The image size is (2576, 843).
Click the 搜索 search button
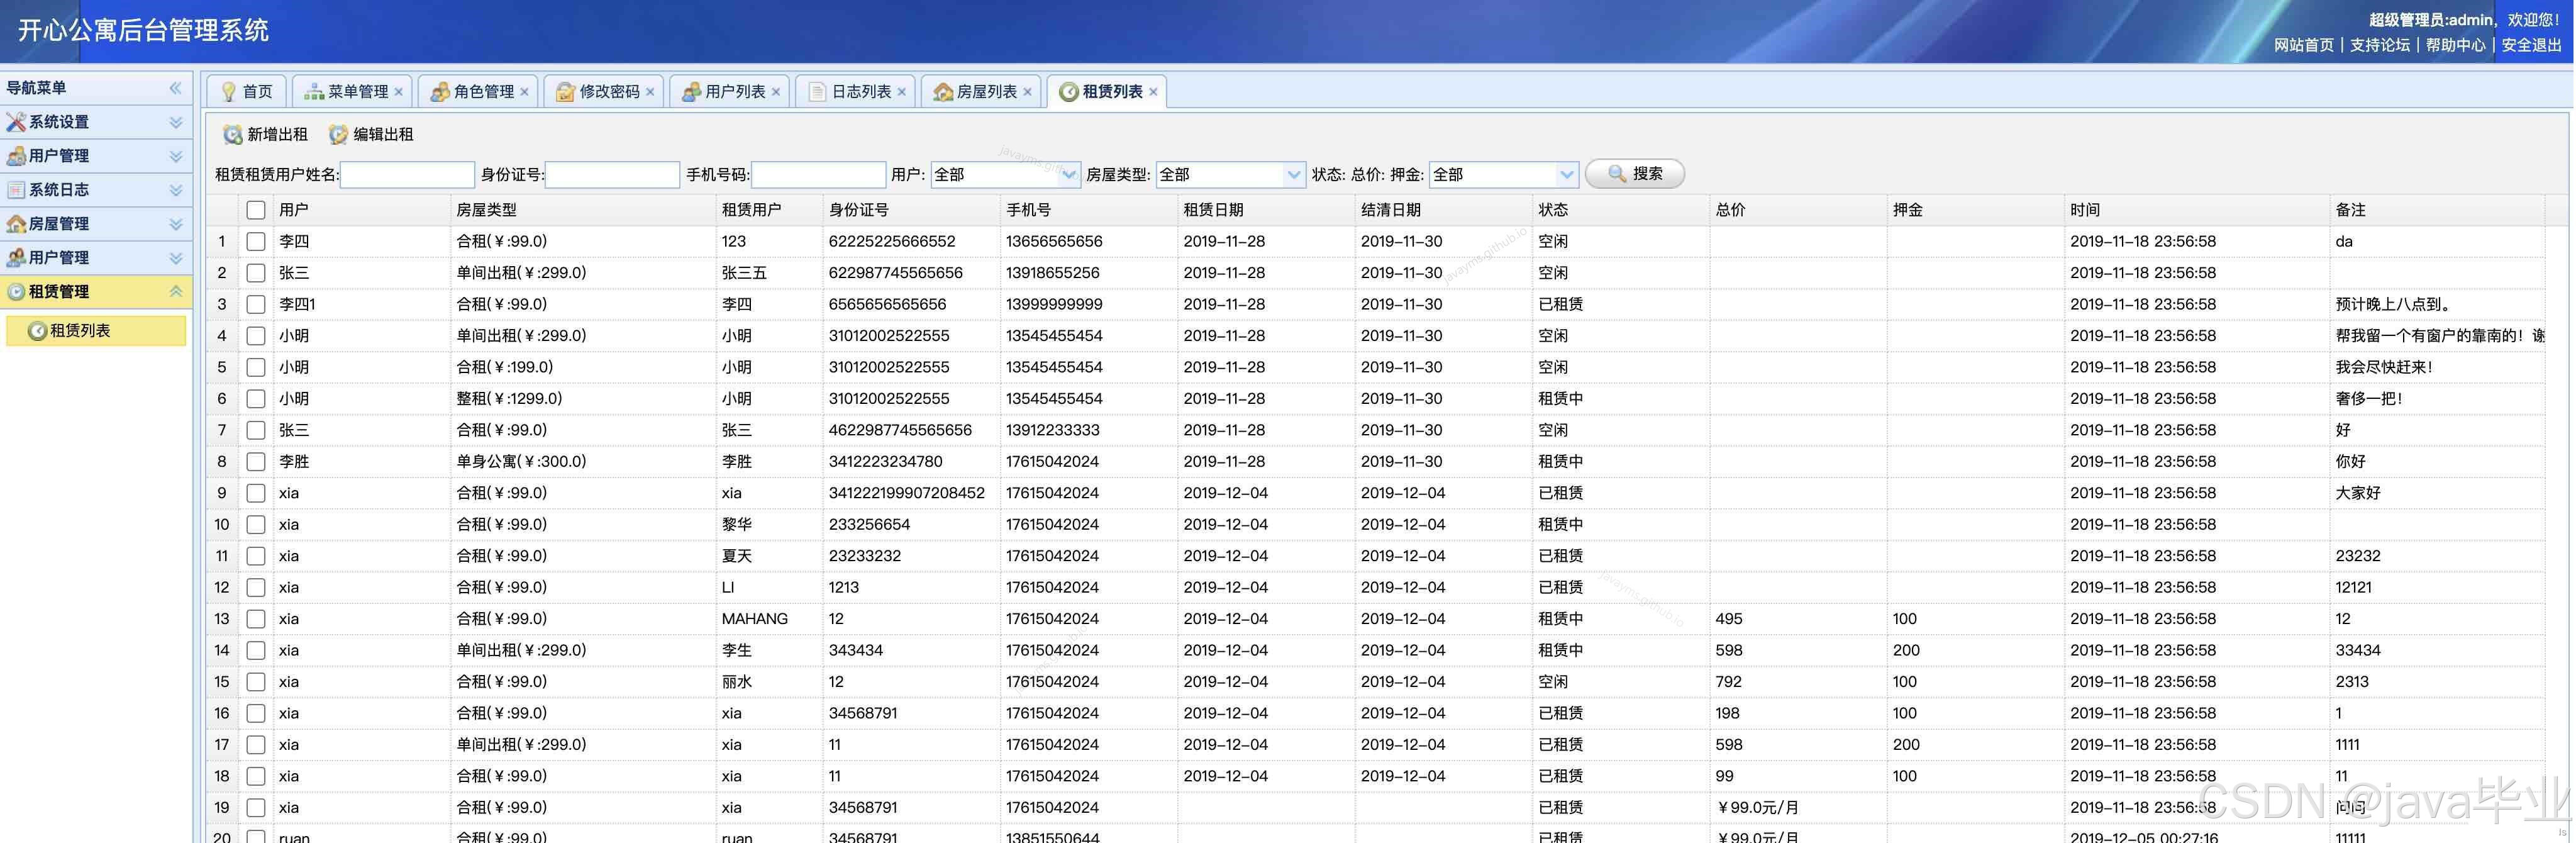(x=1635, y=174)
